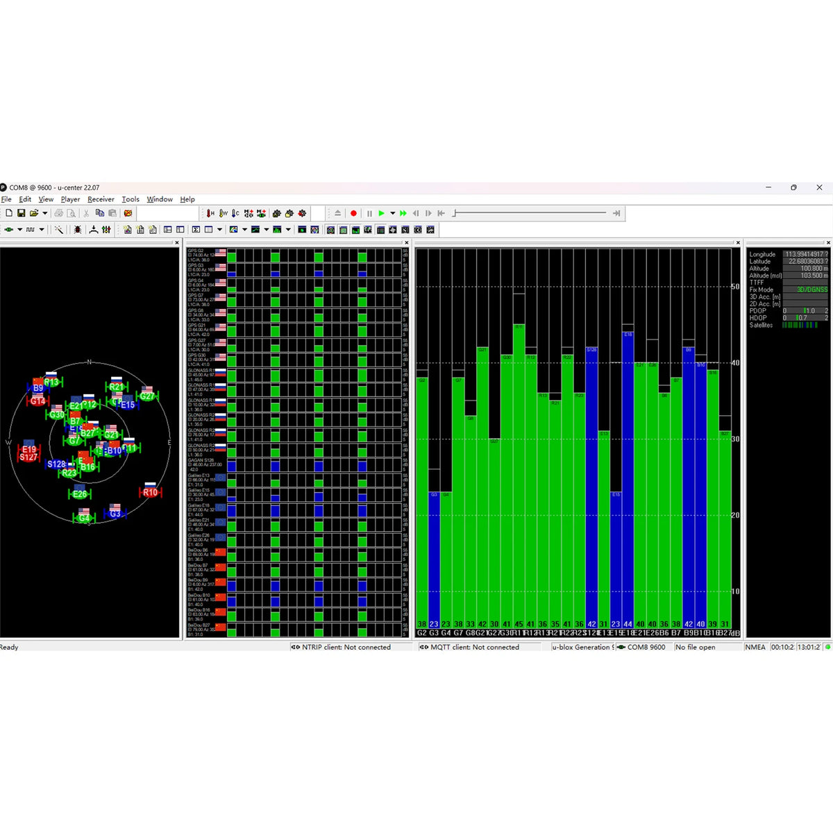
Task: Expand the connection port dropdown arrow
Action: [x=19, y=229]
